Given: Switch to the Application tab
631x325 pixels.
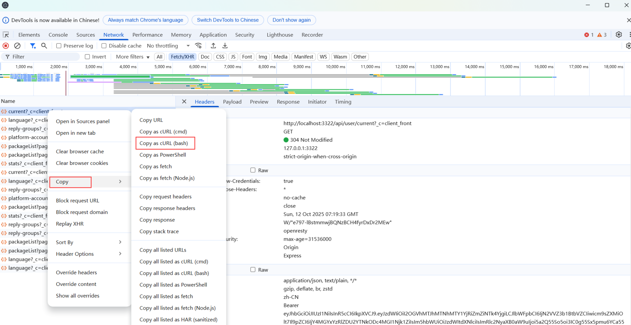Looking at the screenshot, I should pyautogui.click(x=213, y=35).
